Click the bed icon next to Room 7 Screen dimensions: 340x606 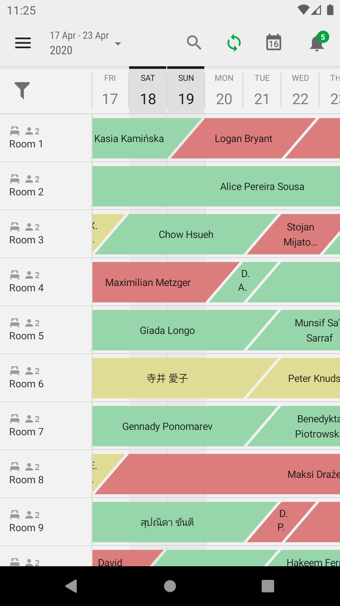14,418
